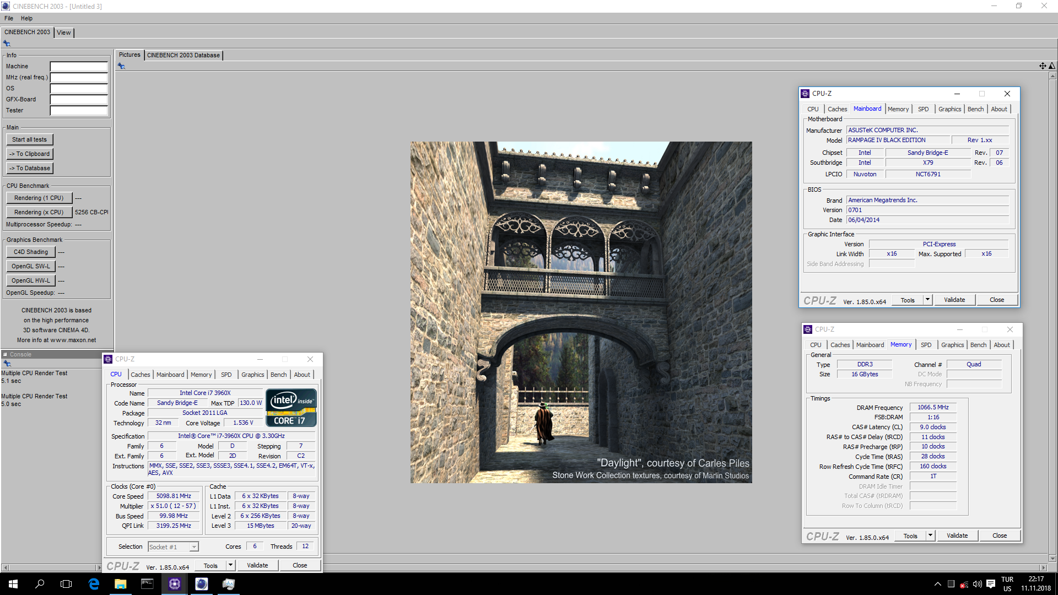Show hidden tray icons chevron
Image resolution: width=1058 pixels, height=595 pixels.
[x=937, y=584]
